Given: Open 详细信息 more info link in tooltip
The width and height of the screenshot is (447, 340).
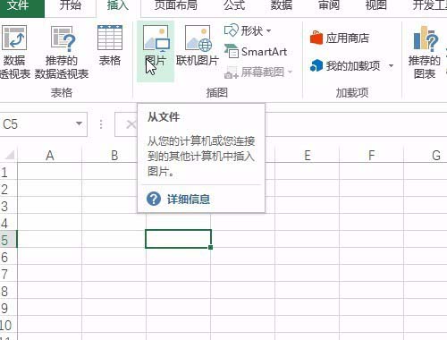Looking at the screenshot, I should [x=189, y=200].
